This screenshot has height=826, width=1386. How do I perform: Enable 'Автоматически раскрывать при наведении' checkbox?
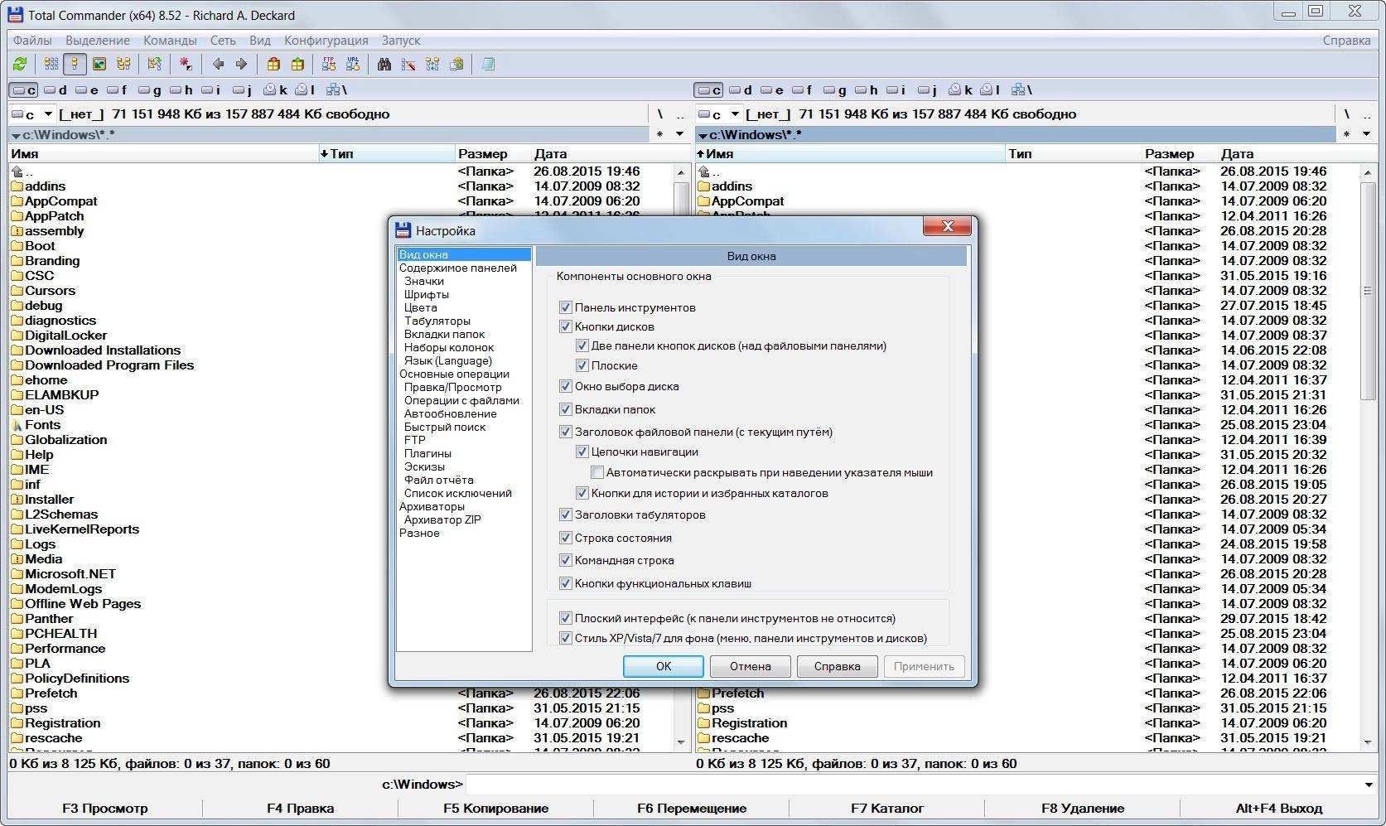[597, 472]
